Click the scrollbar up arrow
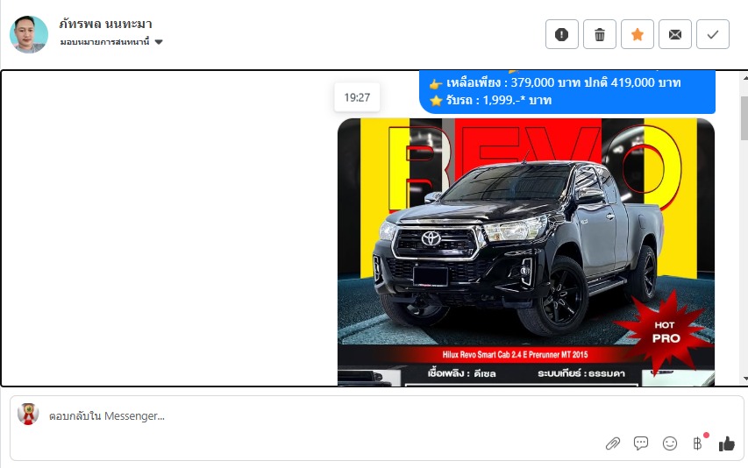This screenshot has width=748, height=468. pos(744,77)
